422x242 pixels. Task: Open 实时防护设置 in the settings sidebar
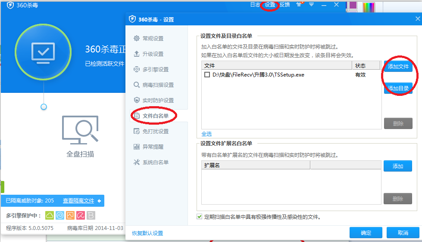point(158,100)
